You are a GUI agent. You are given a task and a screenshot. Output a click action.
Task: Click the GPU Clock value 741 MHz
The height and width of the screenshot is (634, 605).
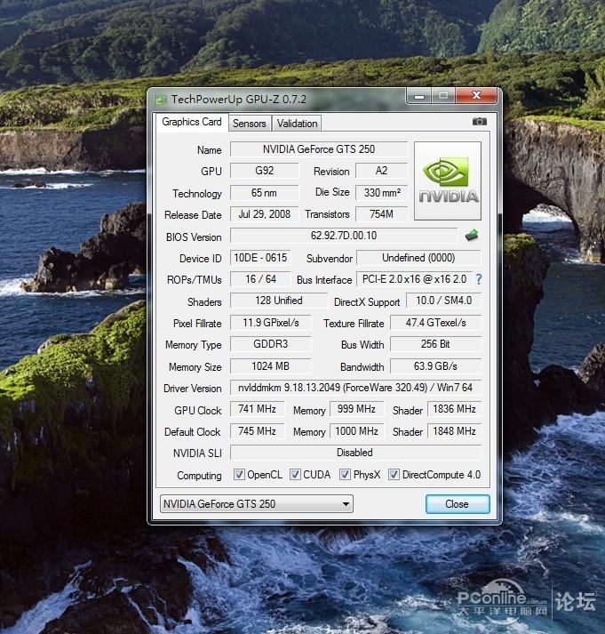257,409
